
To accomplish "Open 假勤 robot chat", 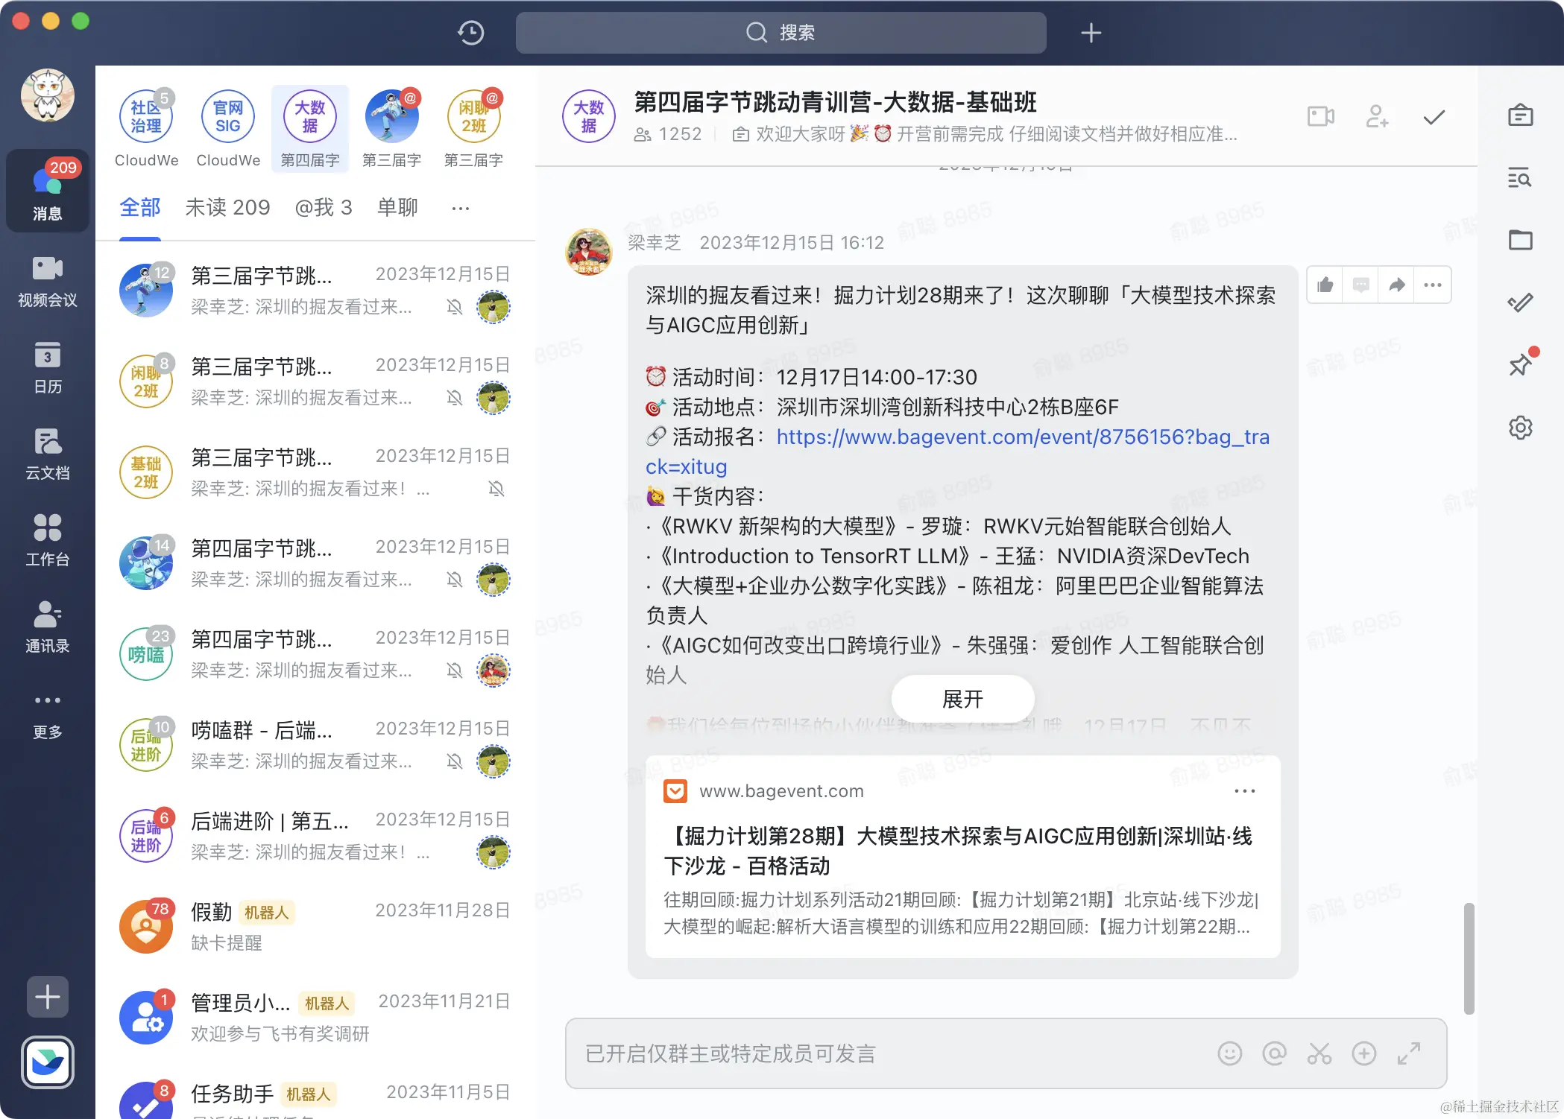I will pyautogui.click(x=315, y=927).
